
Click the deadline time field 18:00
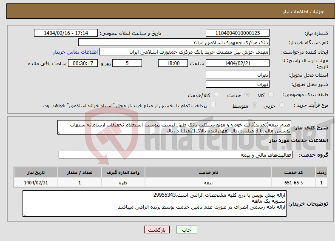coord(173,63)
